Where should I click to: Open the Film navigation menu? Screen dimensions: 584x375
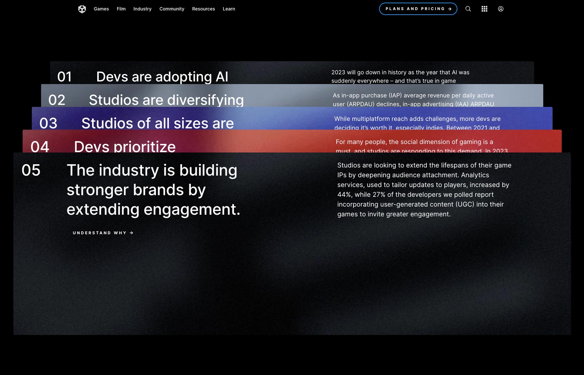pyautogui.click(x=121, y=9)
